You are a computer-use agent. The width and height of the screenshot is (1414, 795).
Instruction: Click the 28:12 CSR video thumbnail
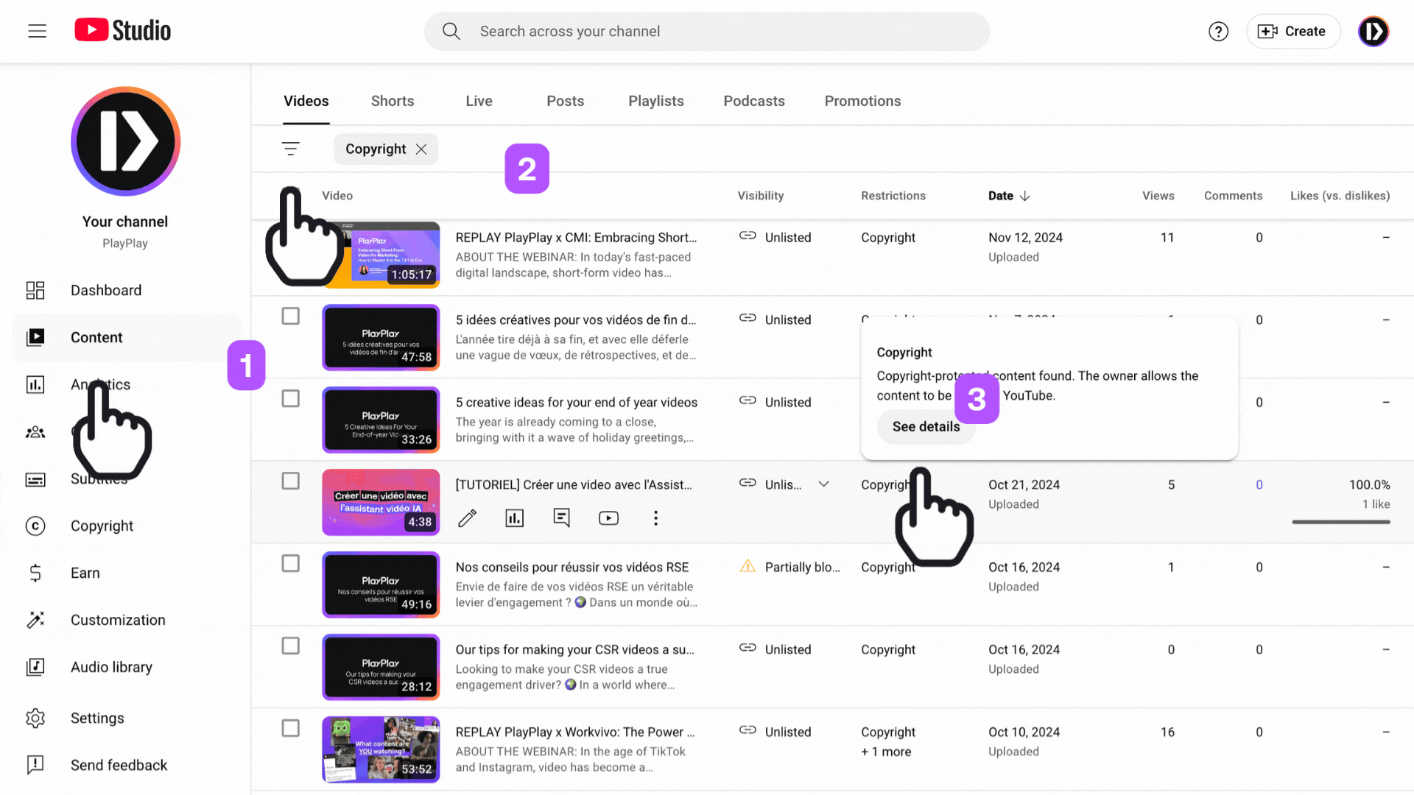[381, 667]
